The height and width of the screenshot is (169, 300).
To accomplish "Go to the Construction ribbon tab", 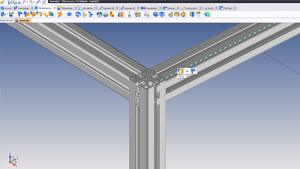I will 191,8.
